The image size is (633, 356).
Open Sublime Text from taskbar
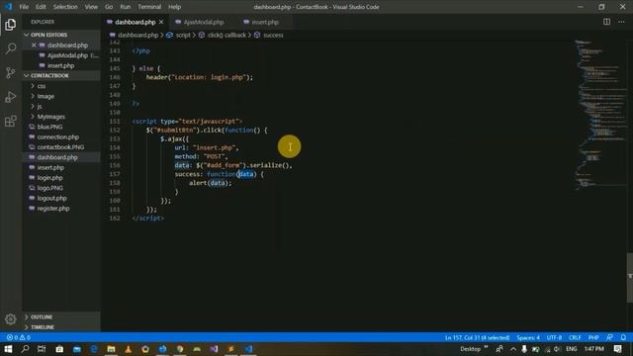[x=231, y=349]
